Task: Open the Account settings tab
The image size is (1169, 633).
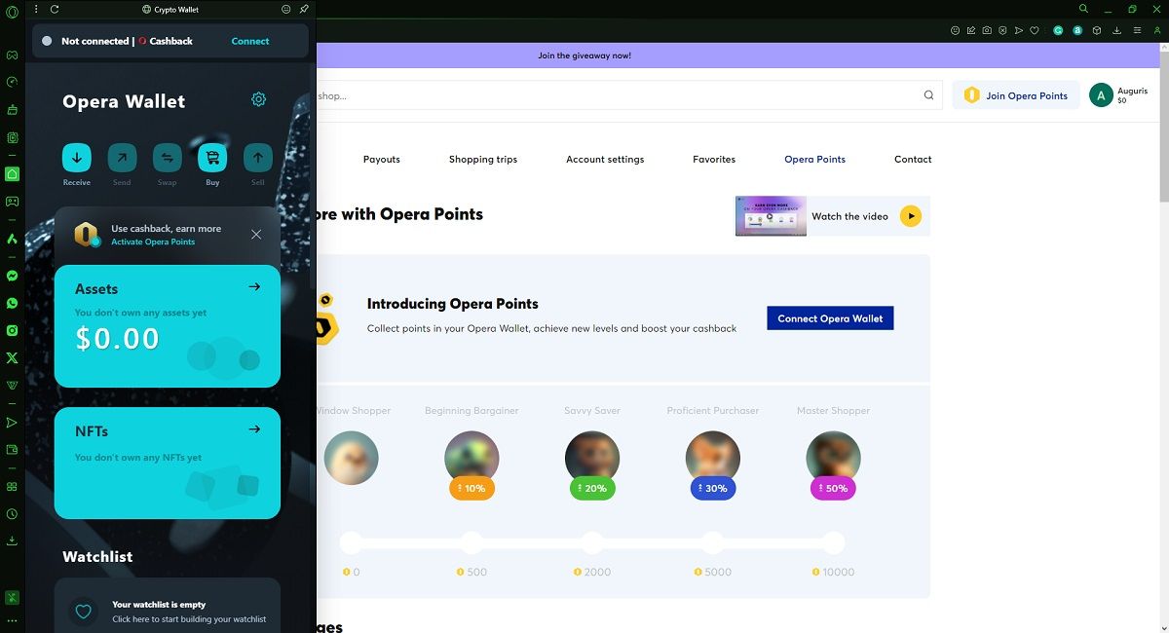Action: 605,159
